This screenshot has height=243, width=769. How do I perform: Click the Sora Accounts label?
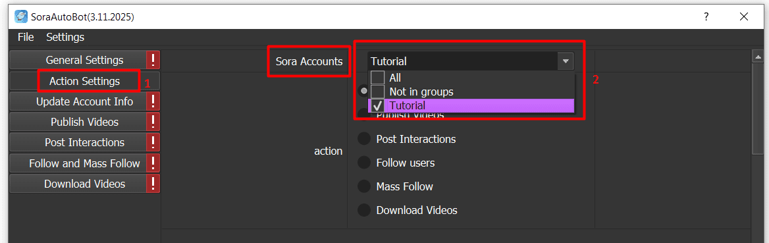click(x=309, y=61)
